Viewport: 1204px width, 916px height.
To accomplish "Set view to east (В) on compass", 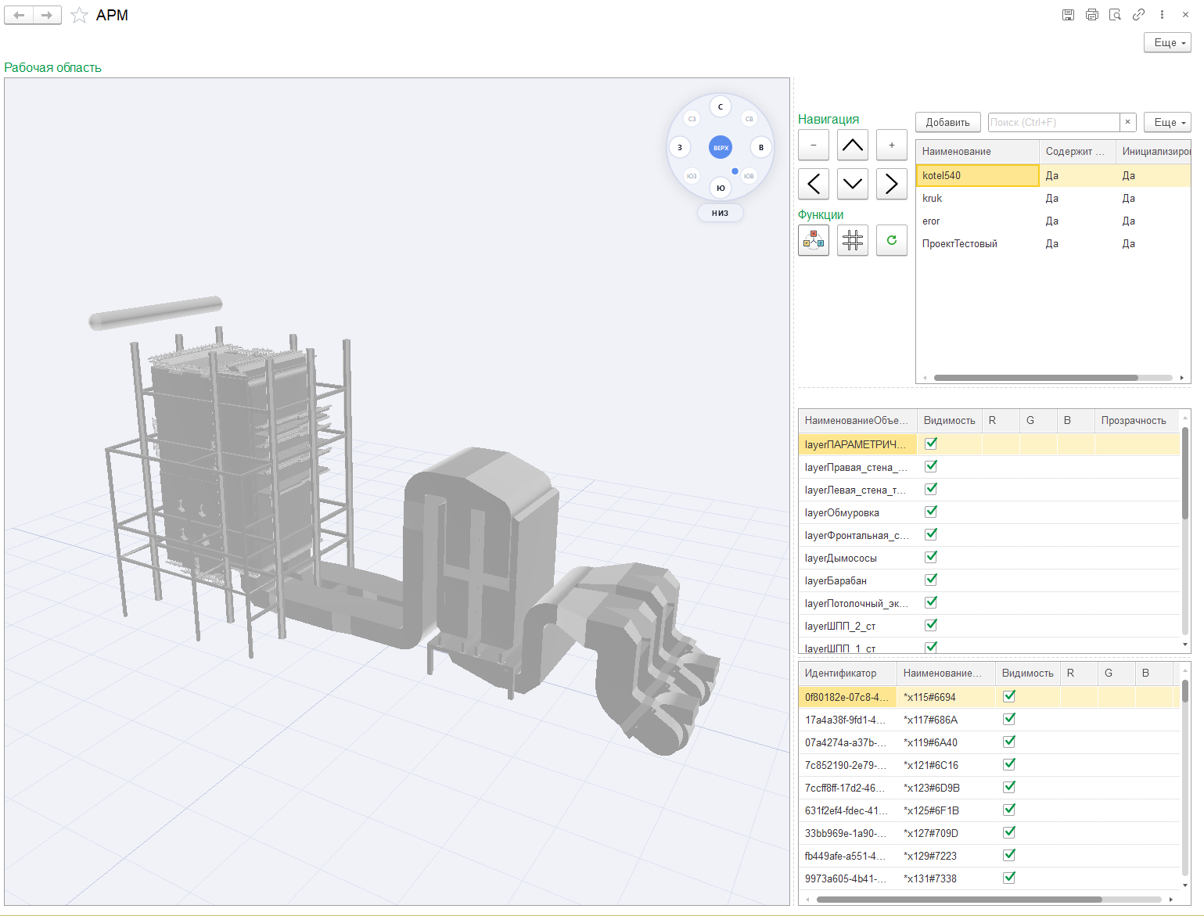I will click(761, 147).
